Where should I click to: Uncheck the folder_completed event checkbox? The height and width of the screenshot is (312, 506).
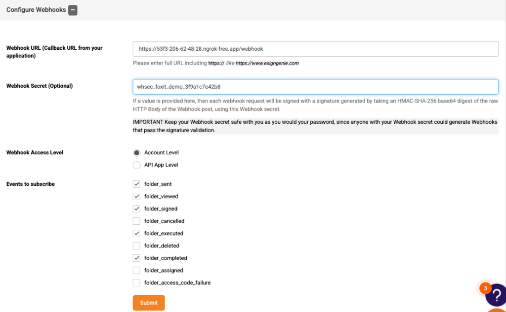point(136,258)
